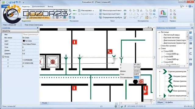Click the Move tool icon in Инструменты

tap(130, 11)
